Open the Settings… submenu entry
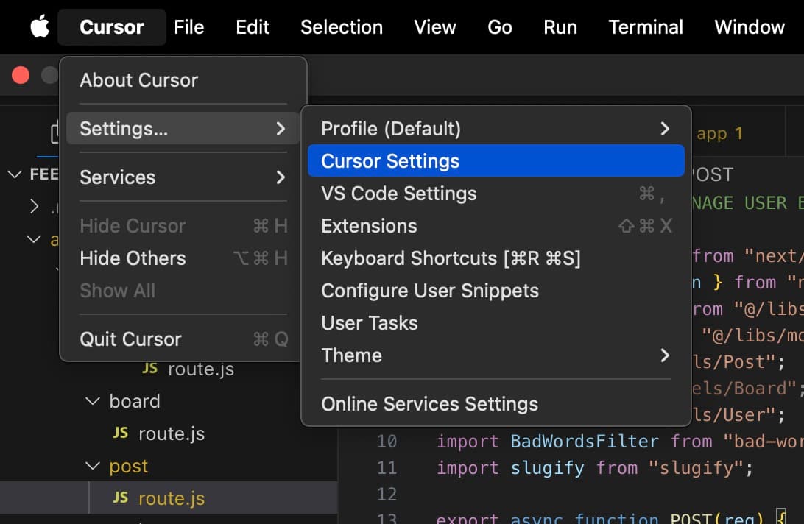Image resolution: width=804 pixels, height=524 pixels. [183, 129]
